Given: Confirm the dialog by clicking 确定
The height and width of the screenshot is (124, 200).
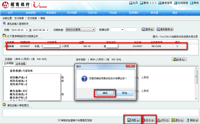Looking at the screenshot, I should [x=105, y=93].
